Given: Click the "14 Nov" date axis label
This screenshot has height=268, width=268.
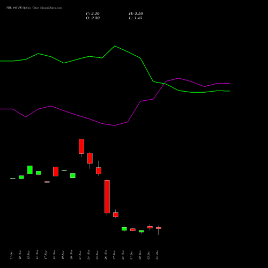Looking at the screenshot, I should tap(37, 255).
